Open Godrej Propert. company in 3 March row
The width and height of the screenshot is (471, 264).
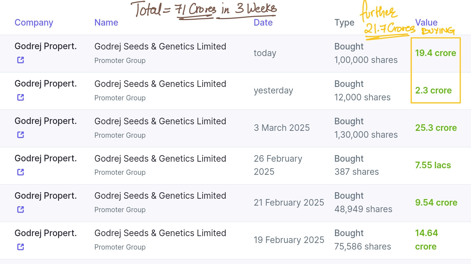pyautogui.click(x=46, y=121)
